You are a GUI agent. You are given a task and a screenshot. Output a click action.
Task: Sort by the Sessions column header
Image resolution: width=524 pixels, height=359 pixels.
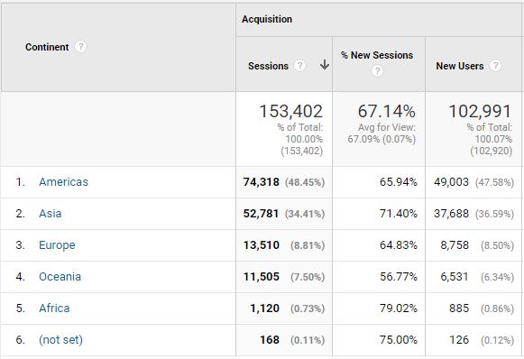click(x=268, y=66)
